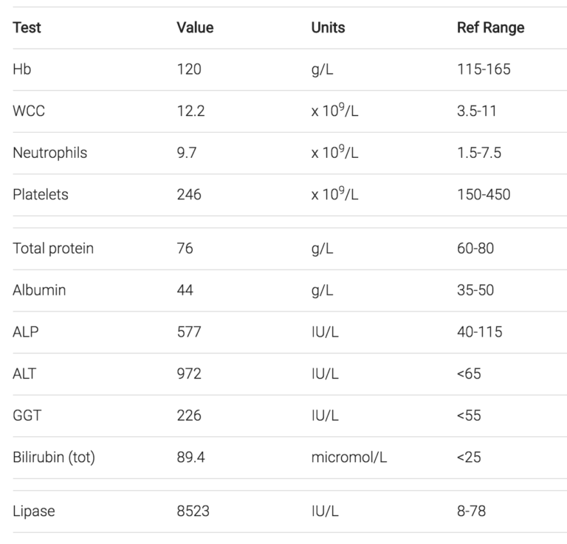
Task: Click the GGT row label
Action: [x=27, y=416]
